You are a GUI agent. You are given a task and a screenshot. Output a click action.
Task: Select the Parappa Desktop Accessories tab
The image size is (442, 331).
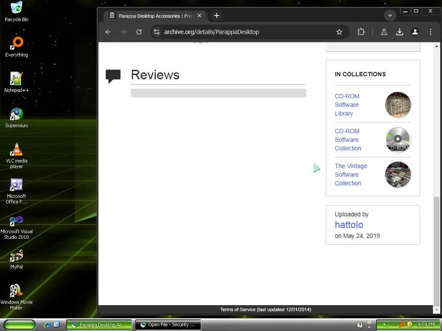coord(155,16)
